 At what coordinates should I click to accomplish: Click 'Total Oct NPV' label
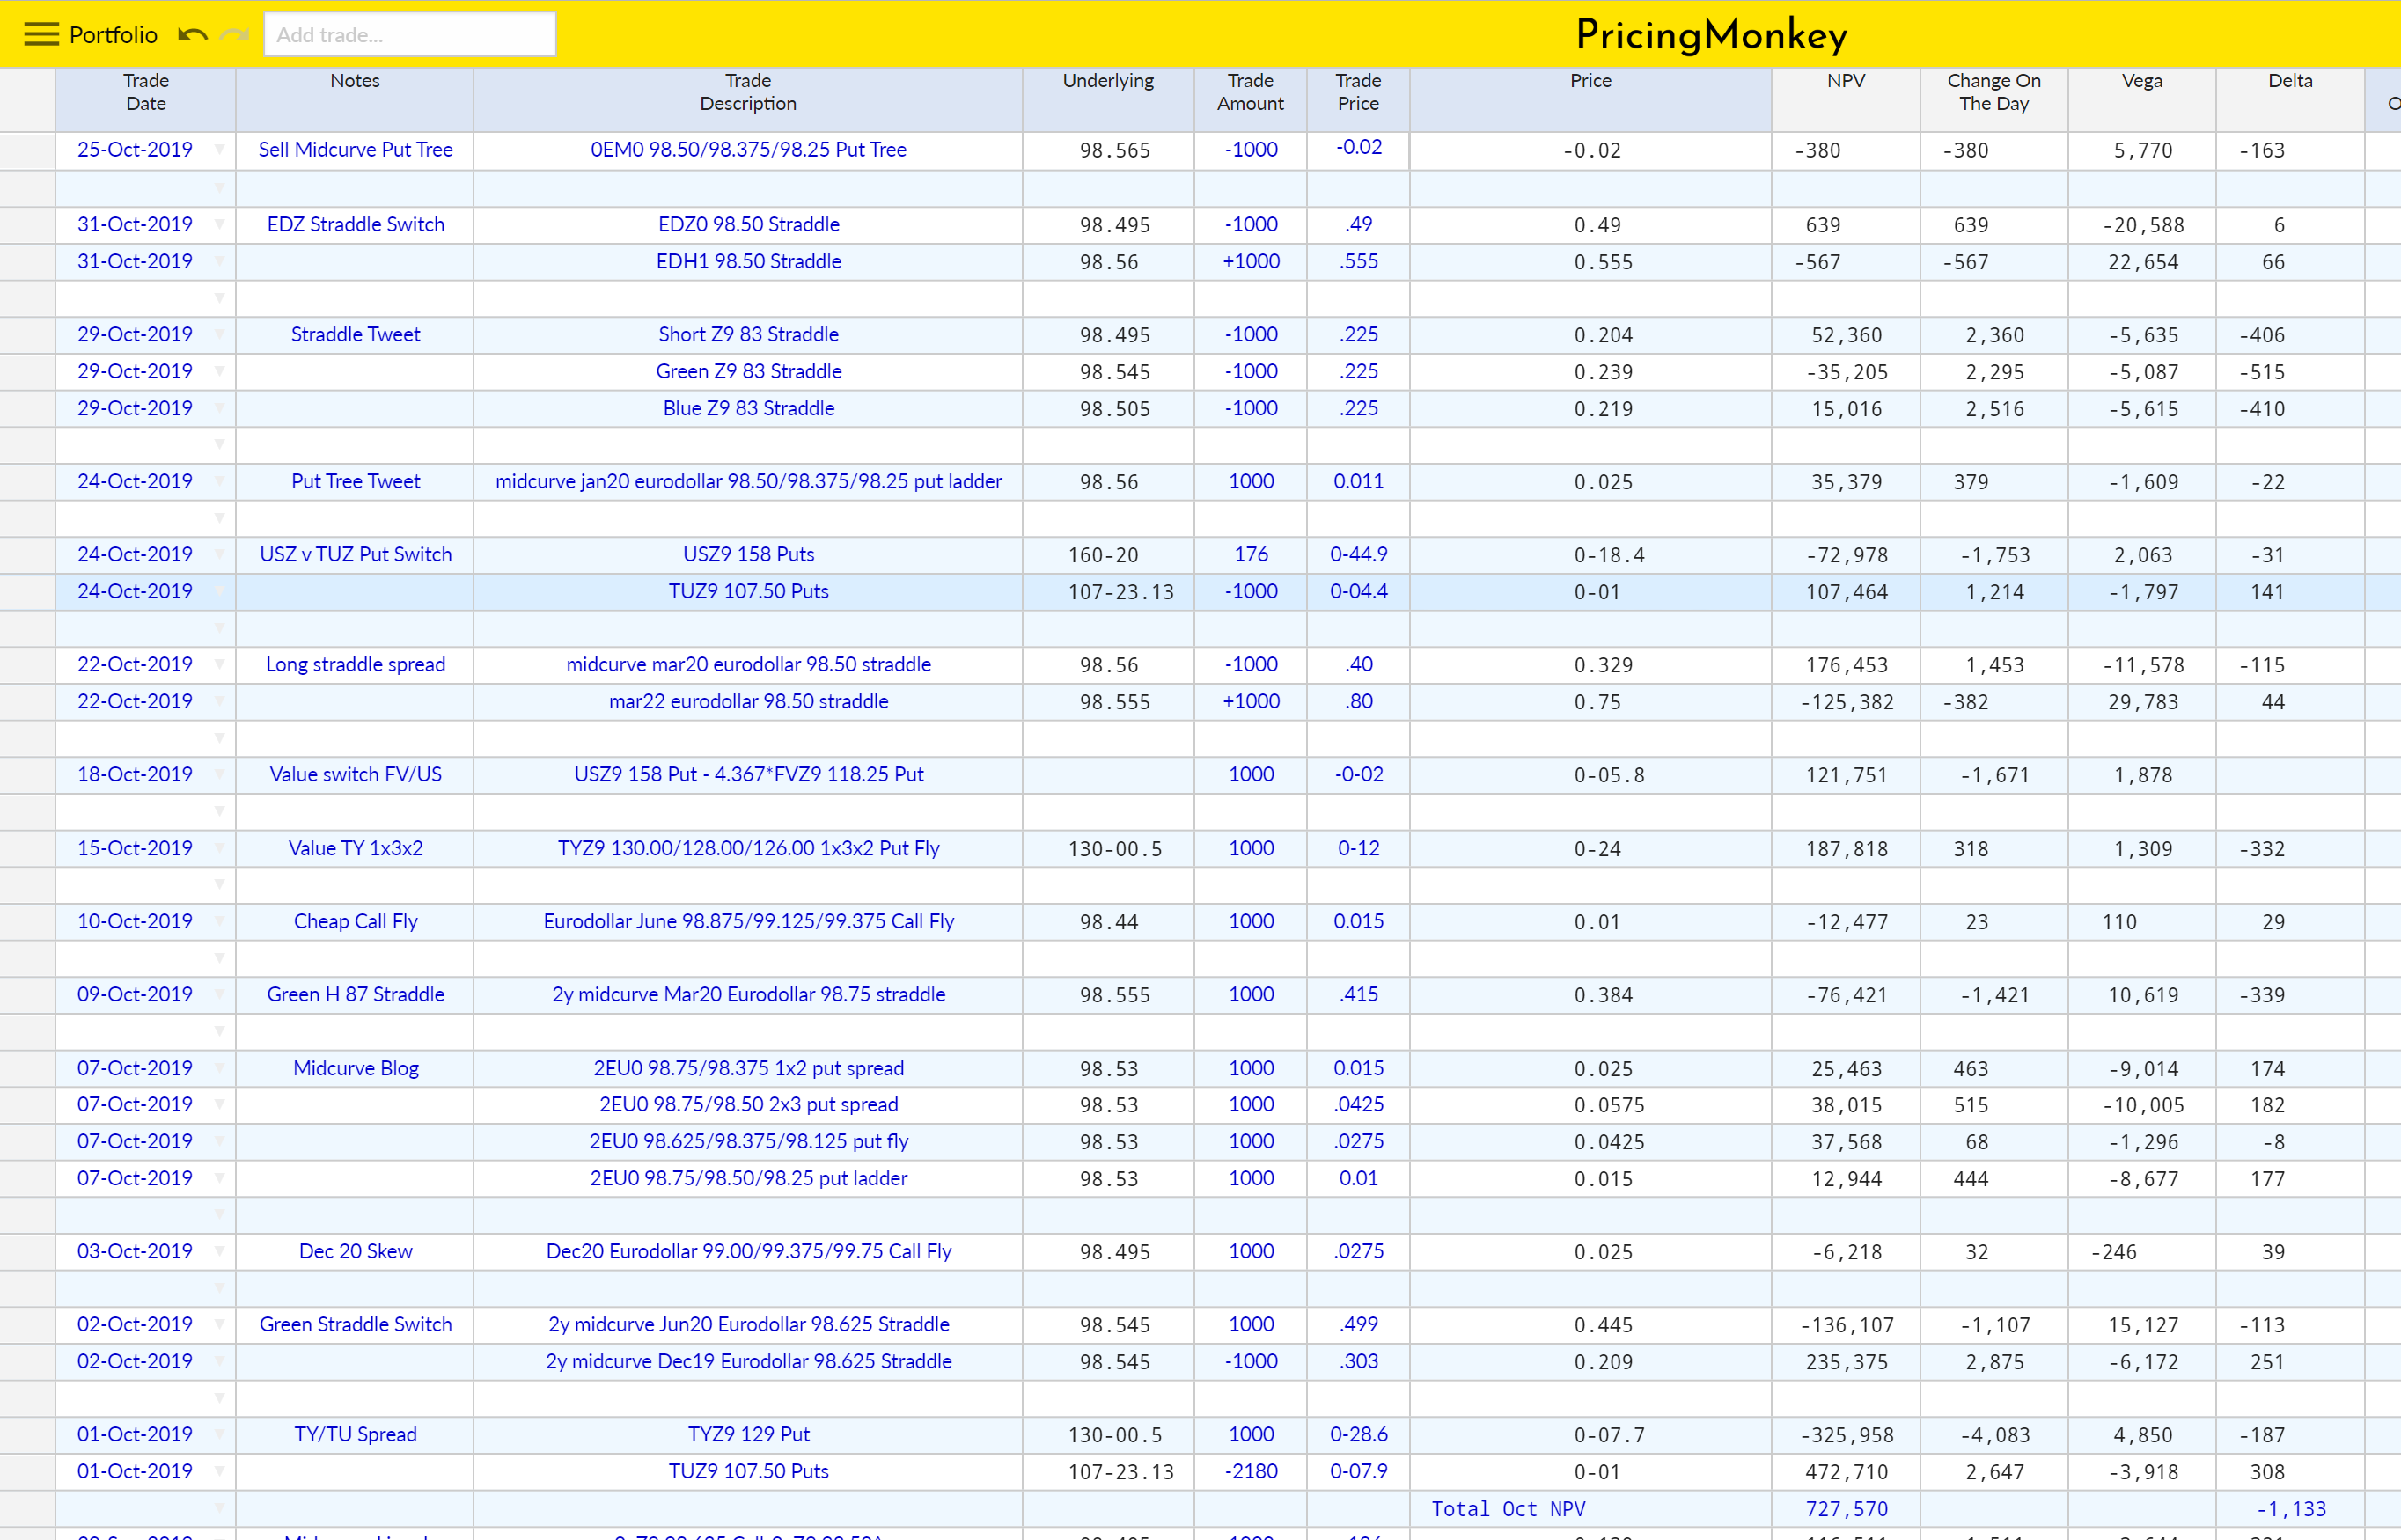(x=1508, y=1509)
